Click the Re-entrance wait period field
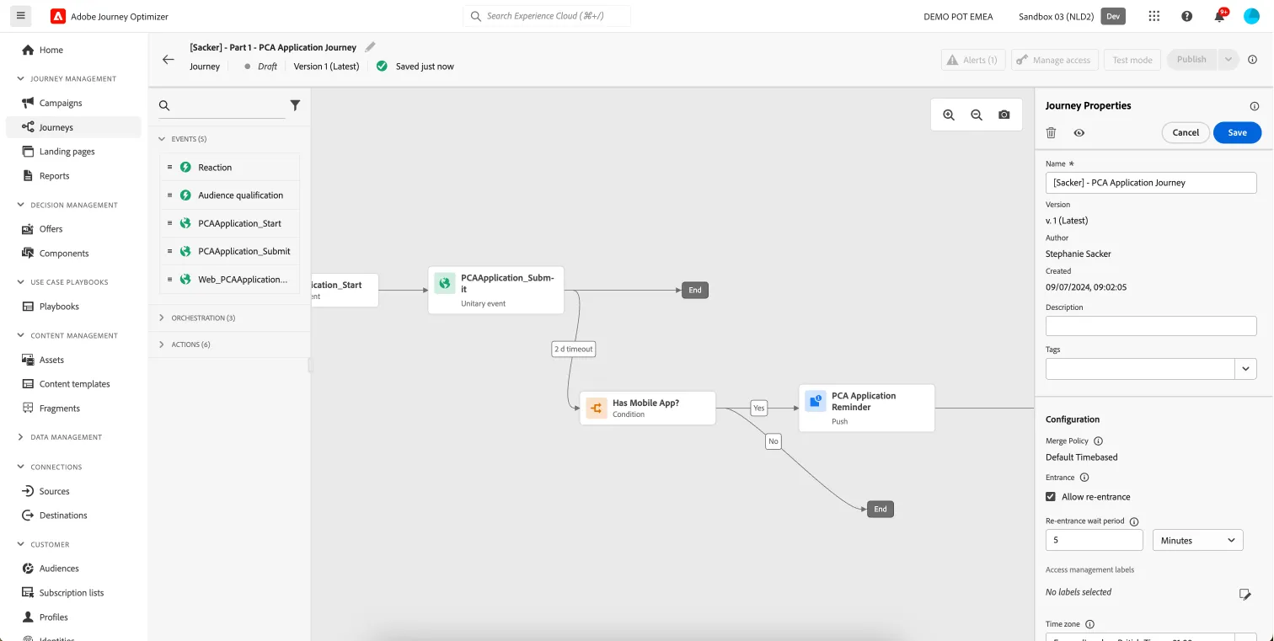The image size is (1274, 641). [1094, 540]
